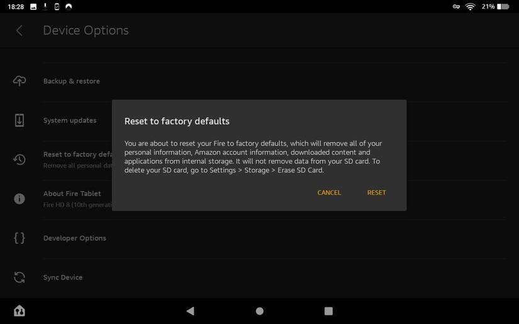Tap the Wi-Fi icon in status bar
The height and width of the screenshot is (324, 519).
470,6
